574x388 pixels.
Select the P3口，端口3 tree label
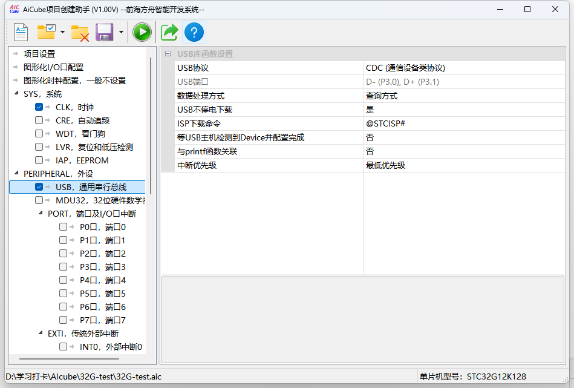[x=103, y=267]
